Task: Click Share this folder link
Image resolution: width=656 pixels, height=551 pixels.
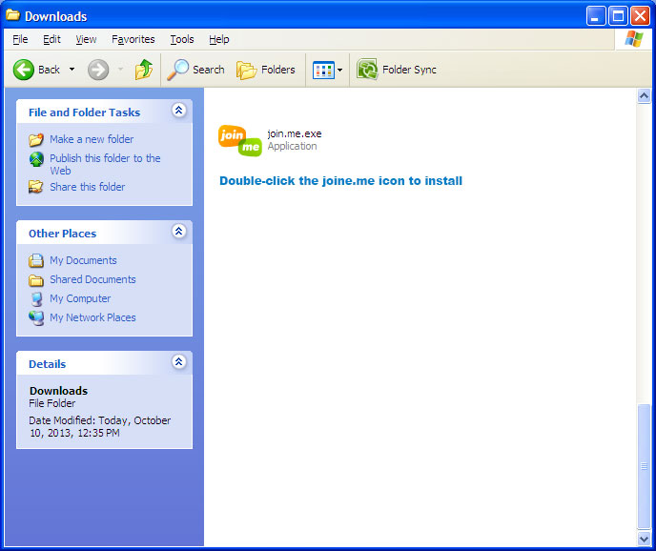Action: 87,187
